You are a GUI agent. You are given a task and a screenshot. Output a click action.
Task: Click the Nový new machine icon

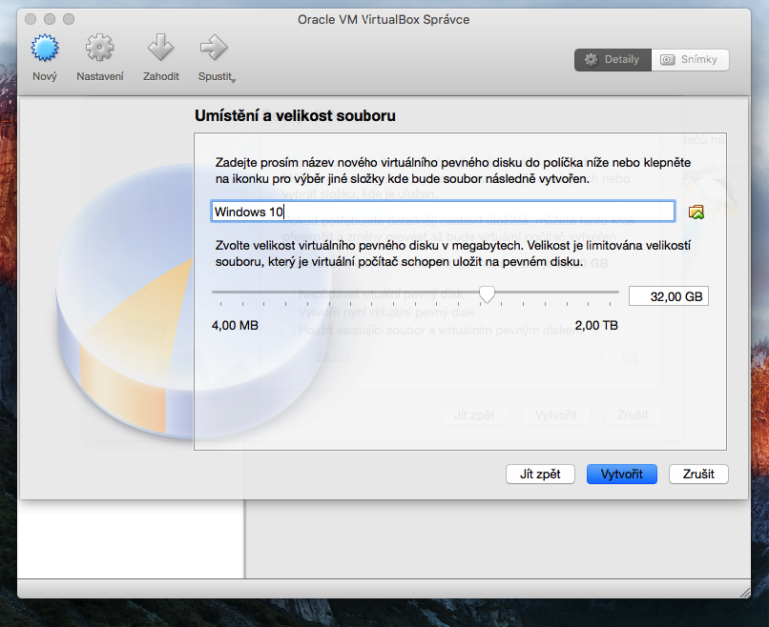click(45, 50)
